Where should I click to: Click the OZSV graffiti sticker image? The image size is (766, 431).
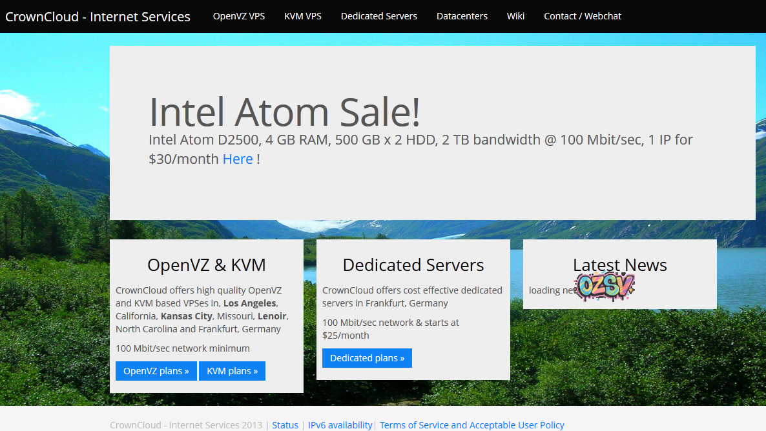605,286
